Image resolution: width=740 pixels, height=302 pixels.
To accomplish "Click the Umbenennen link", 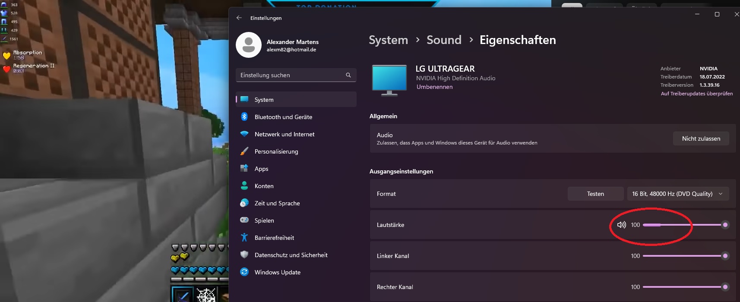I will (434, 87).
